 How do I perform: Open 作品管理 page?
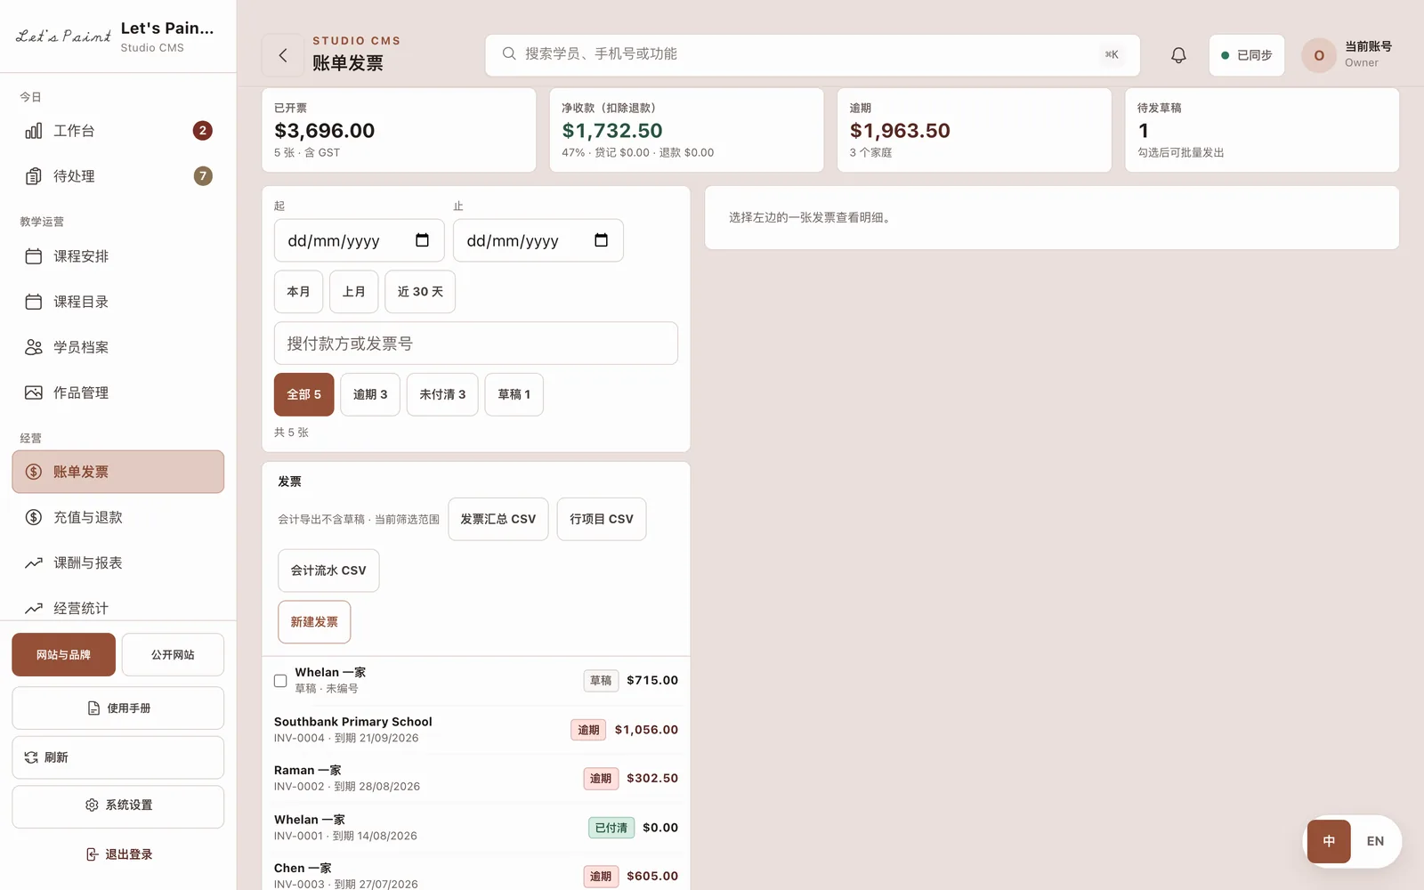[x=118, y=392]
